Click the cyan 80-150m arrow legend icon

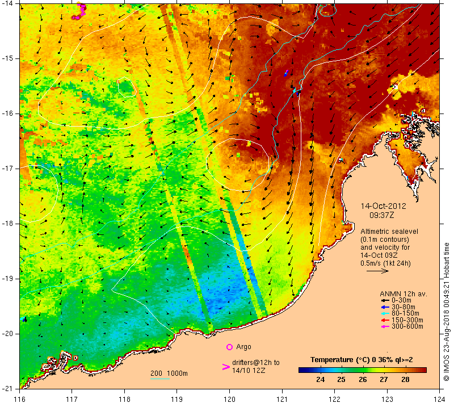pos(385,313)
